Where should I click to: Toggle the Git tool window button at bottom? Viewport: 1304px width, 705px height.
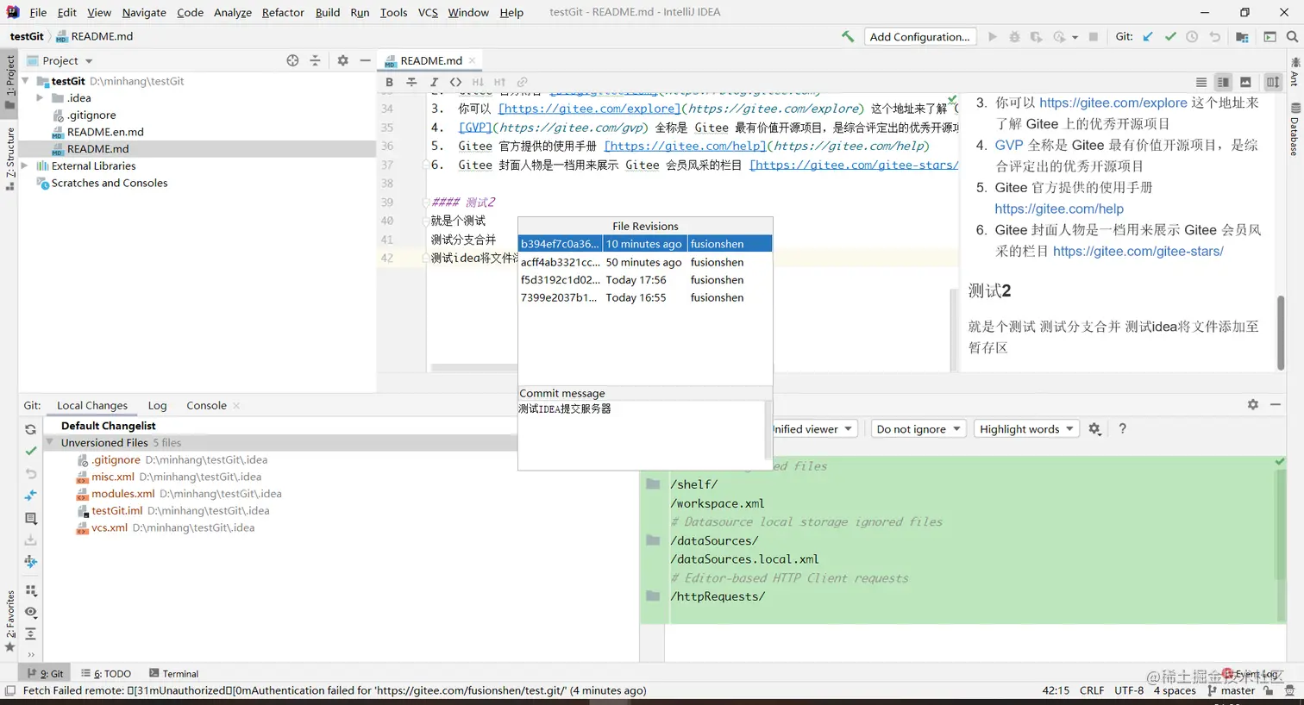coord(46,673)
